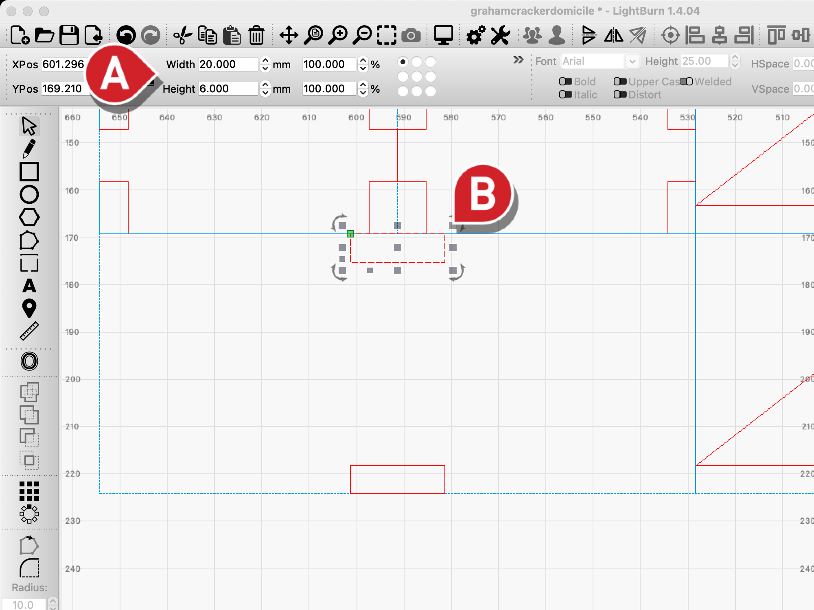Screen dimensions: 814x610
Task: Click the Height value field showing 6.000
Action: [x=228, y=89]
